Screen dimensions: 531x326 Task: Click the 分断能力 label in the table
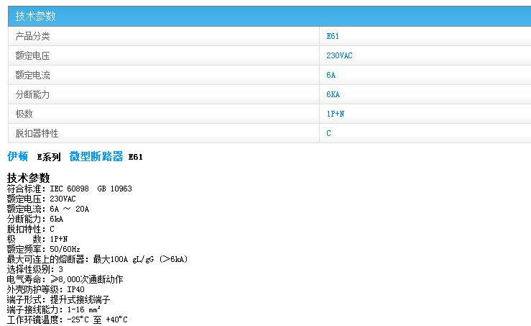33,94
